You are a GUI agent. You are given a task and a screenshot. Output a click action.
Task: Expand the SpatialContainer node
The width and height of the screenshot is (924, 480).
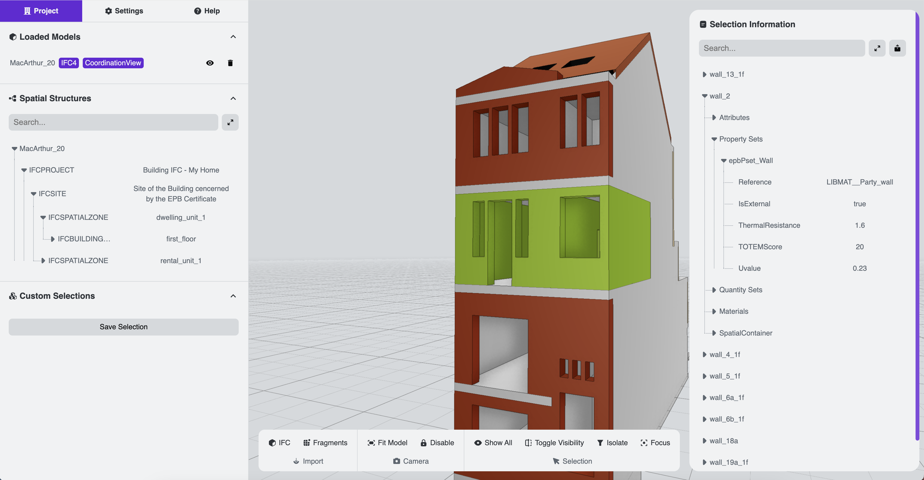(714, 333)
